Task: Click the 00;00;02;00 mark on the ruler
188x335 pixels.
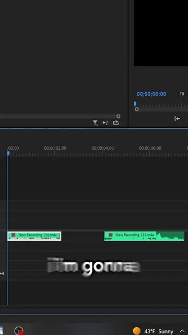Action: coord(55,148)
